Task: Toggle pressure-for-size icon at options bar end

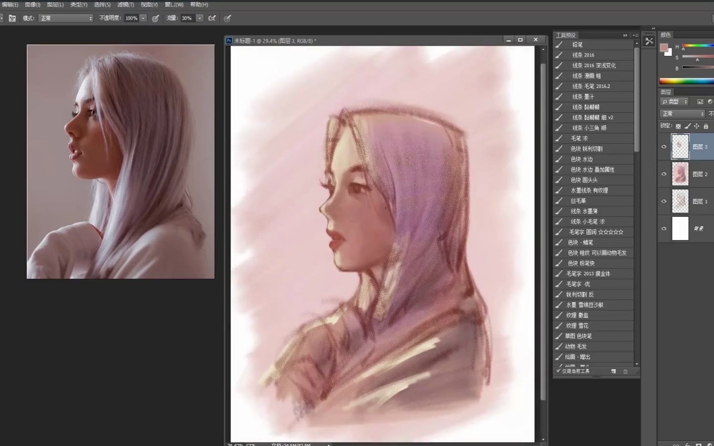Action: [x=227, y=18]
